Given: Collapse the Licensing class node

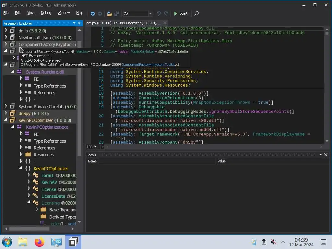Looking at the screenshot, I should point(29,202).
